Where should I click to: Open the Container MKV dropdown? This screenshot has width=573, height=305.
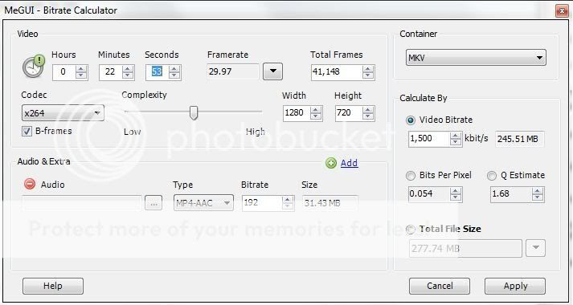click(x=476, y=58)
